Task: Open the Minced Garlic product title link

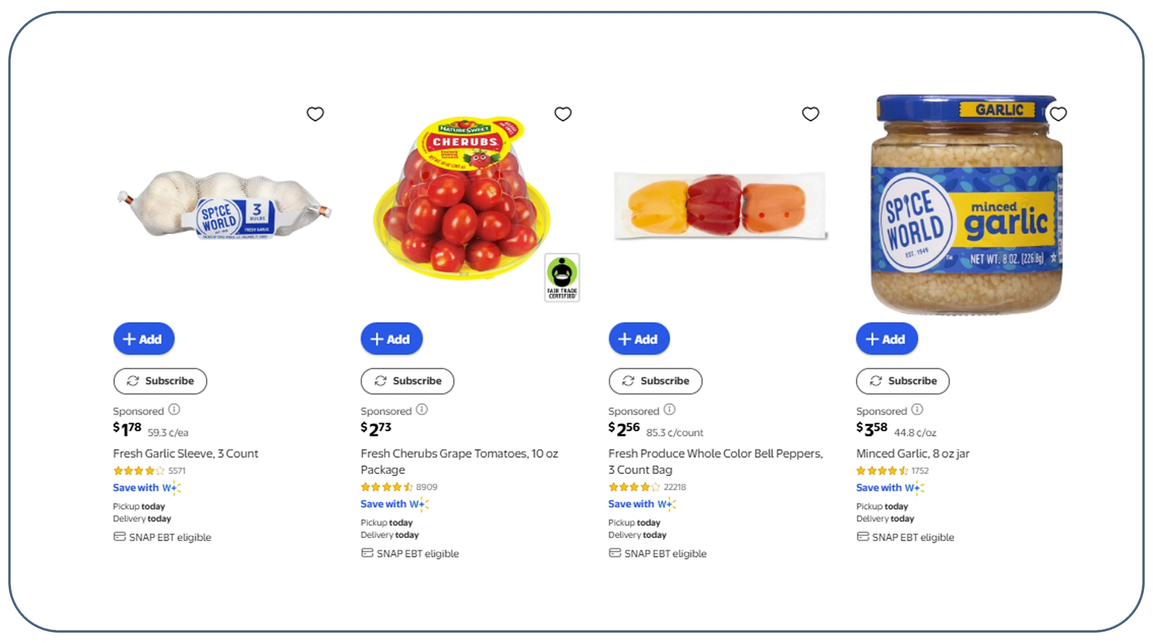Action: coord(914,453)
